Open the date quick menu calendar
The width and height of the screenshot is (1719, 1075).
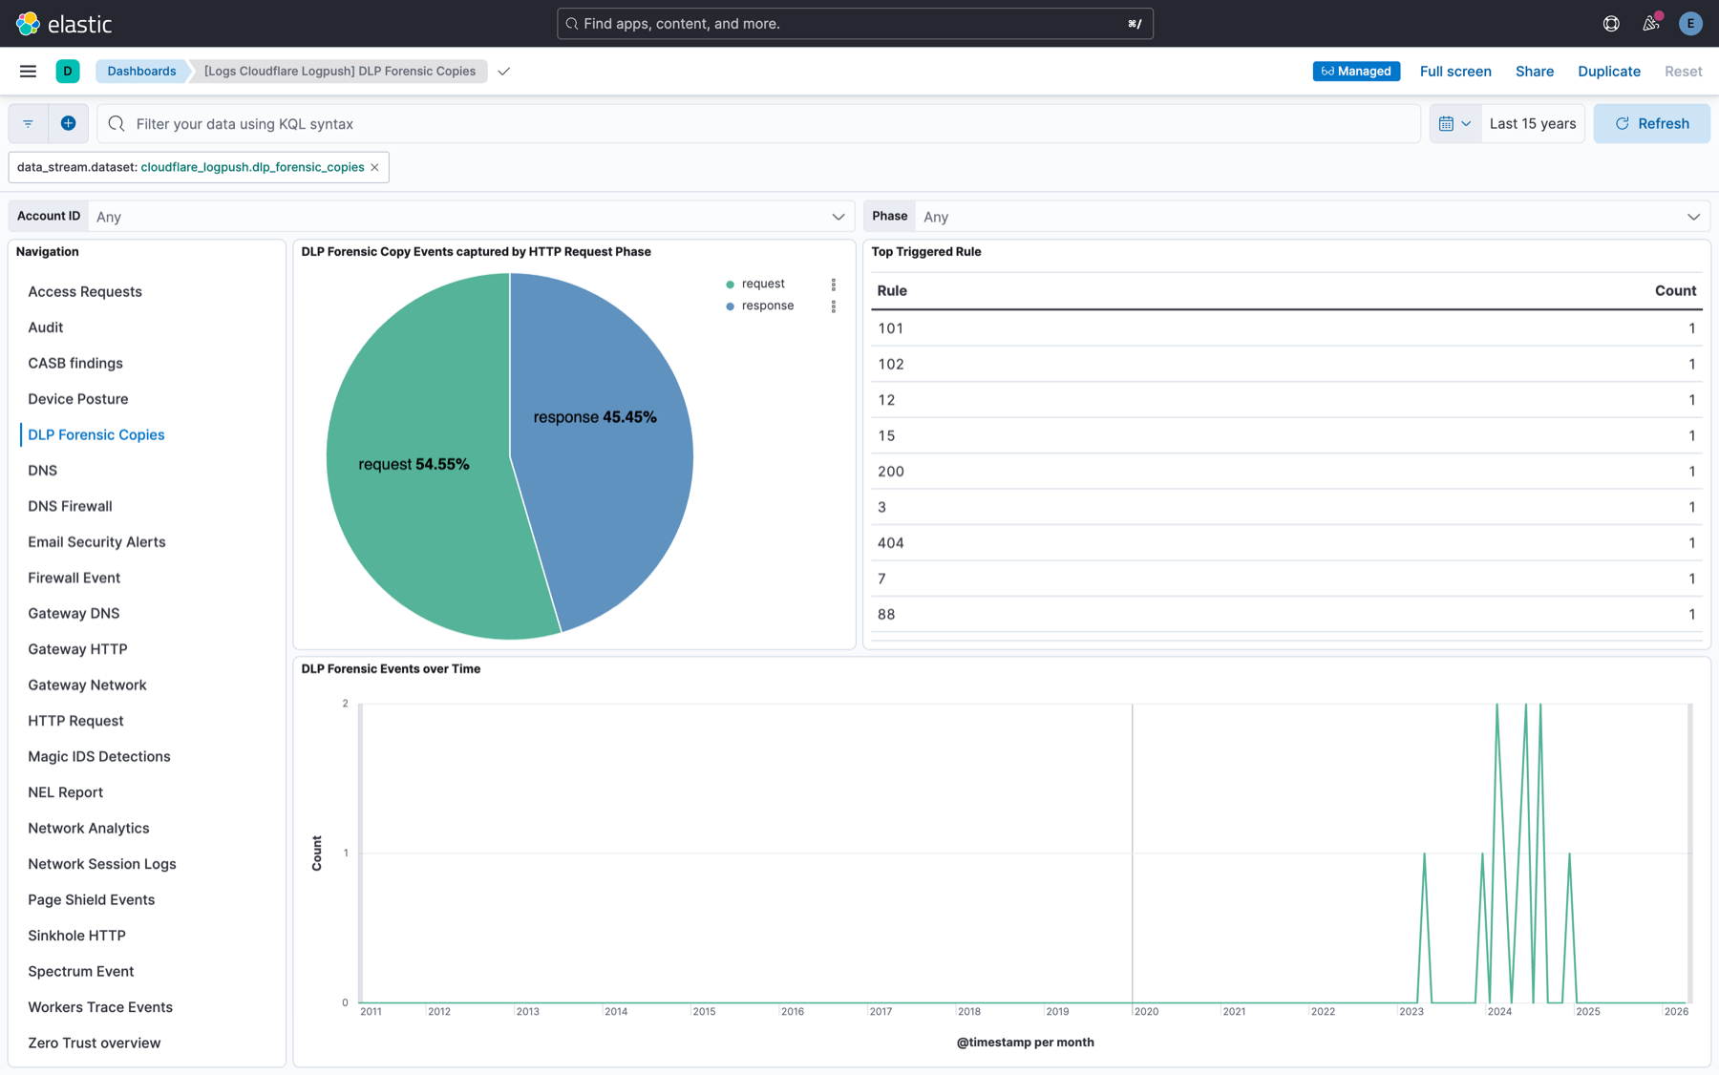point(1455,123)
